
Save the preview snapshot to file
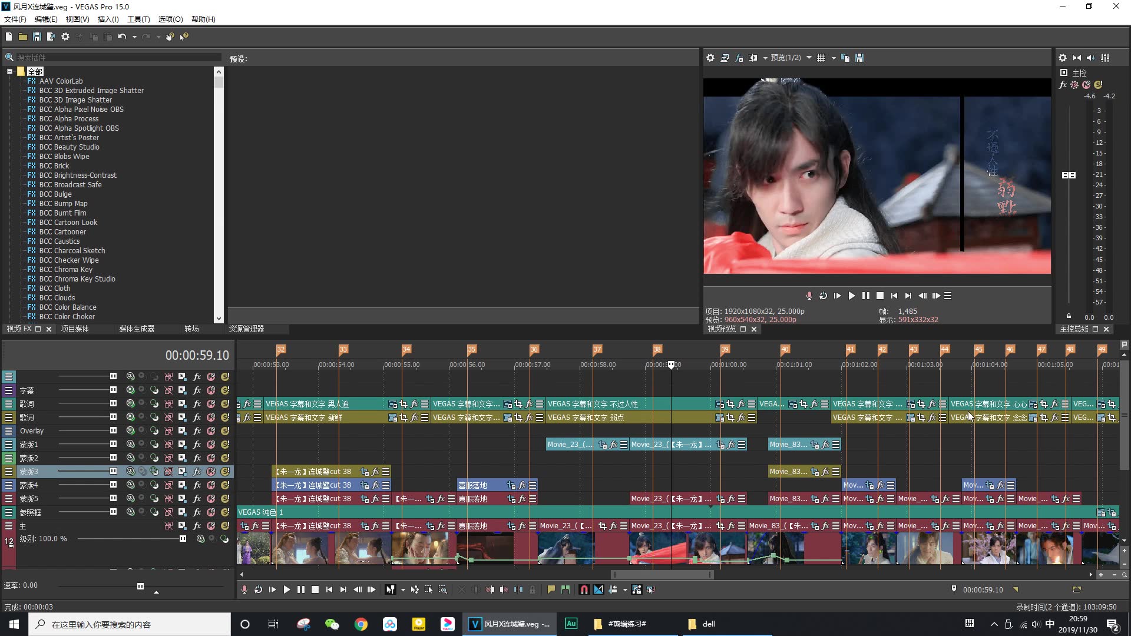[x=859, y=58]
